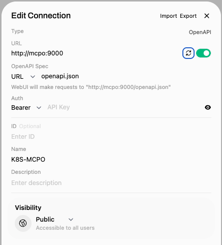Click the Visibility section heading
222x245 pixels.
point(28,208)
